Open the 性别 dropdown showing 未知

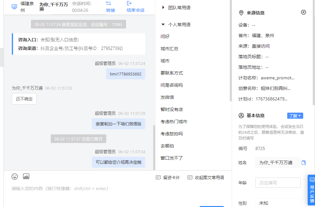click(x=278, y=203)
